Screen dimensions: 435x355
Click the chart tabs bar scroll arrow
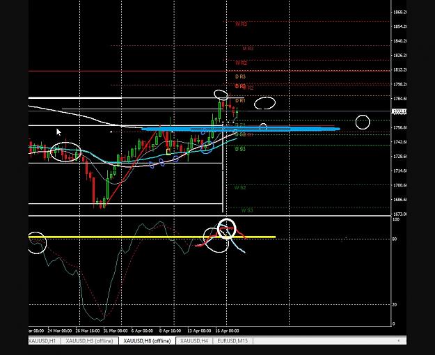(399, 340)
